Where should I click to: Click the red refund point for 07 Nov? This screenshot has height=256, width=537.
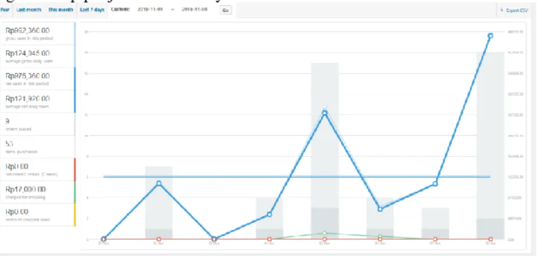[435, 239]
